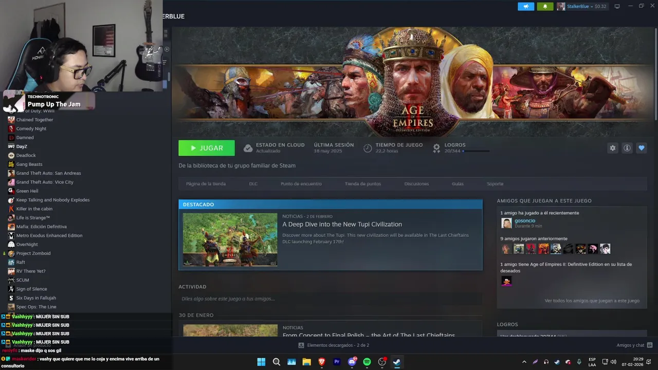Image resolution: width=658 pixels, height=370 pixels.
Task: Select Chained Together in library
Action: pyautogui.click(x=34, y=120)
